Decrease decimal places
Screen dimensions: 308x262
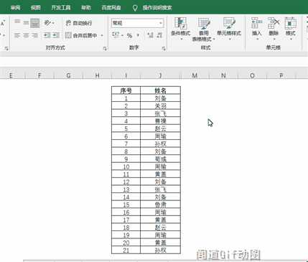click(159, 35)
